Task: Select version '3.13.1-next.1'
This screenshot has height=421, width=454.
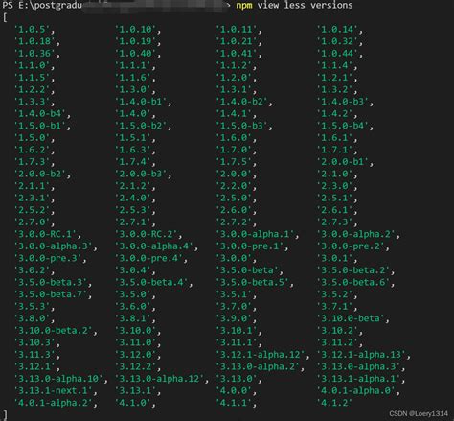Action: pyautogui.click(x=54, y=390)
